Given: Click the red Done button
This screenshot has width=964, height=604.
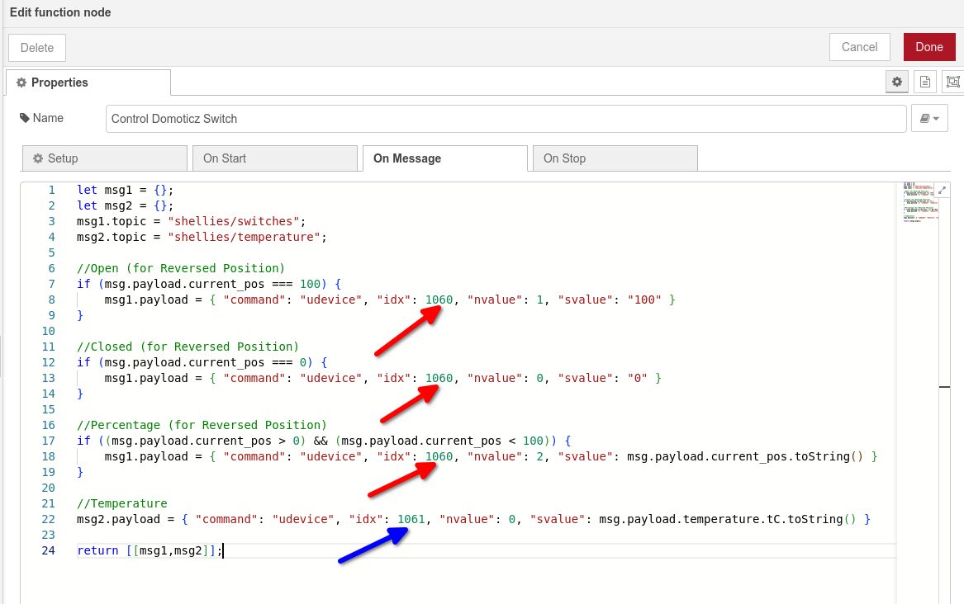Looking at the screenshot, I should pyautogui.click(x=929, y=47).
